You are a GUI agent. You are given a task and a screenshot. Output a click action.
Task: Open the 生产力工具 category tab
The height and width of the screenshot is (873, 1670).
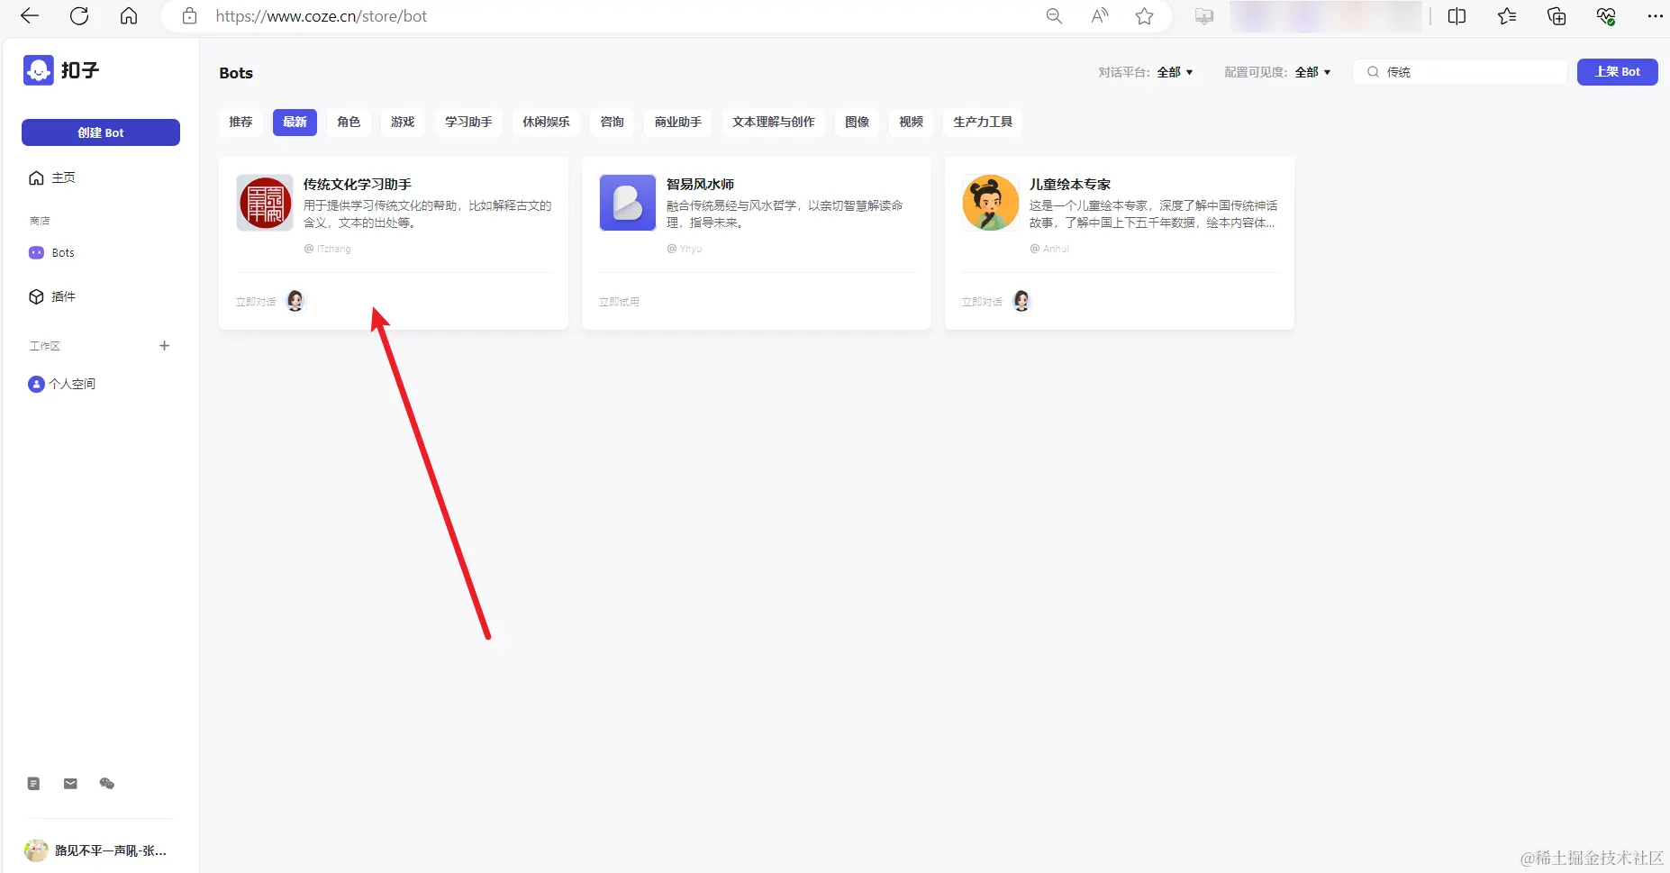983,123
